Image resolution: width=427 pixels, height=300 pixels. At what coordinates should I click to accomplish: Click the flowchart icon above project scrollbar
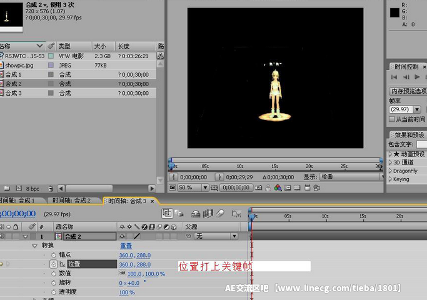pyautogui.click(x=160, y=56)
